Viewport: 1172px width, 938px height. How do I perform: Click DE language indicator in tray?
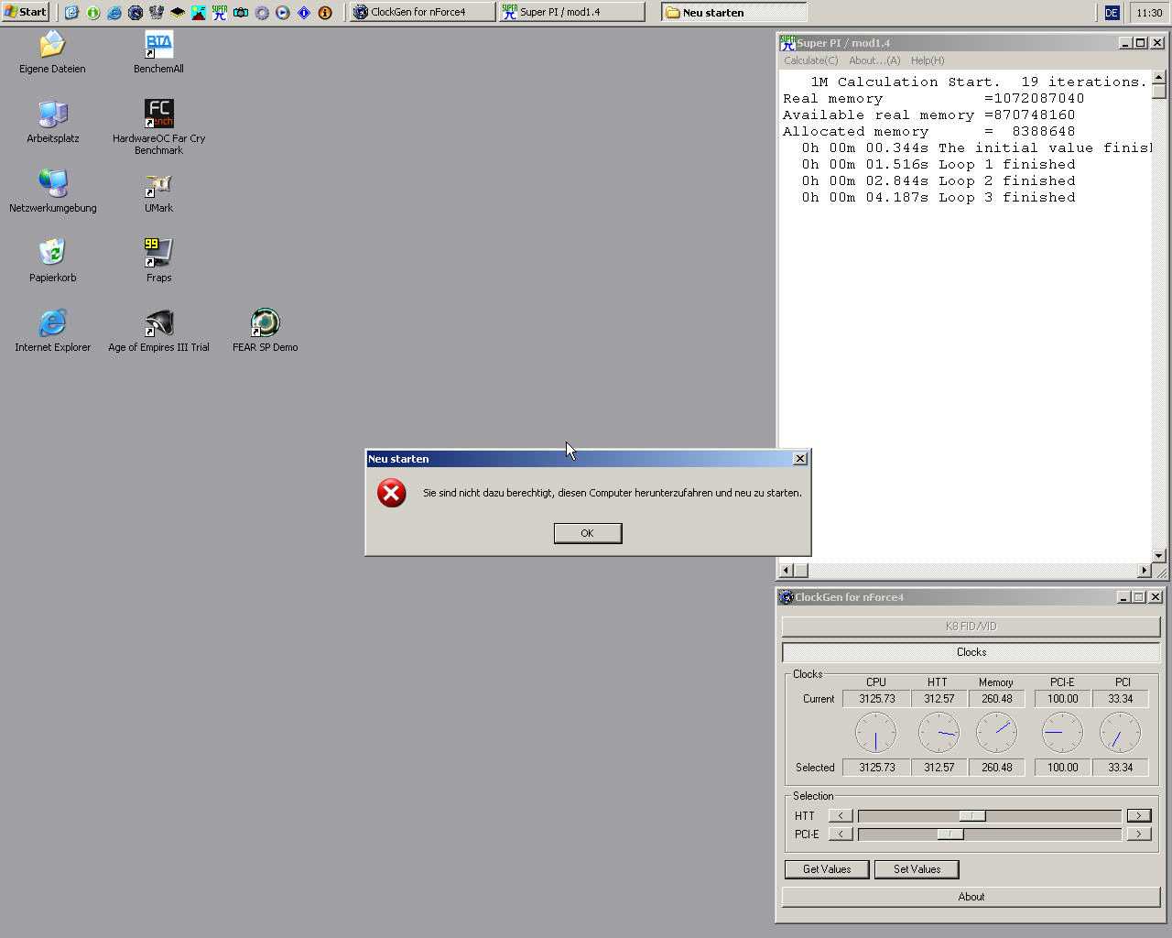1112,13
